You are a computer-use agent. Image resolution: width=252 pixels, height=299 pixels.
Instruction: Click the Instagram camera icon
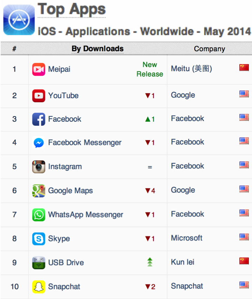point(39,167)
